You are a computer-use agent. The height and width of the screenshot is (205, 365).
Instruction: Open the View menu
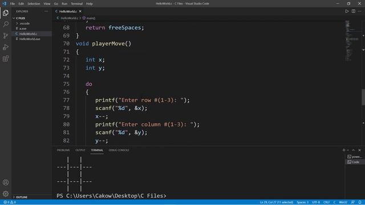(x=47, y=3)
